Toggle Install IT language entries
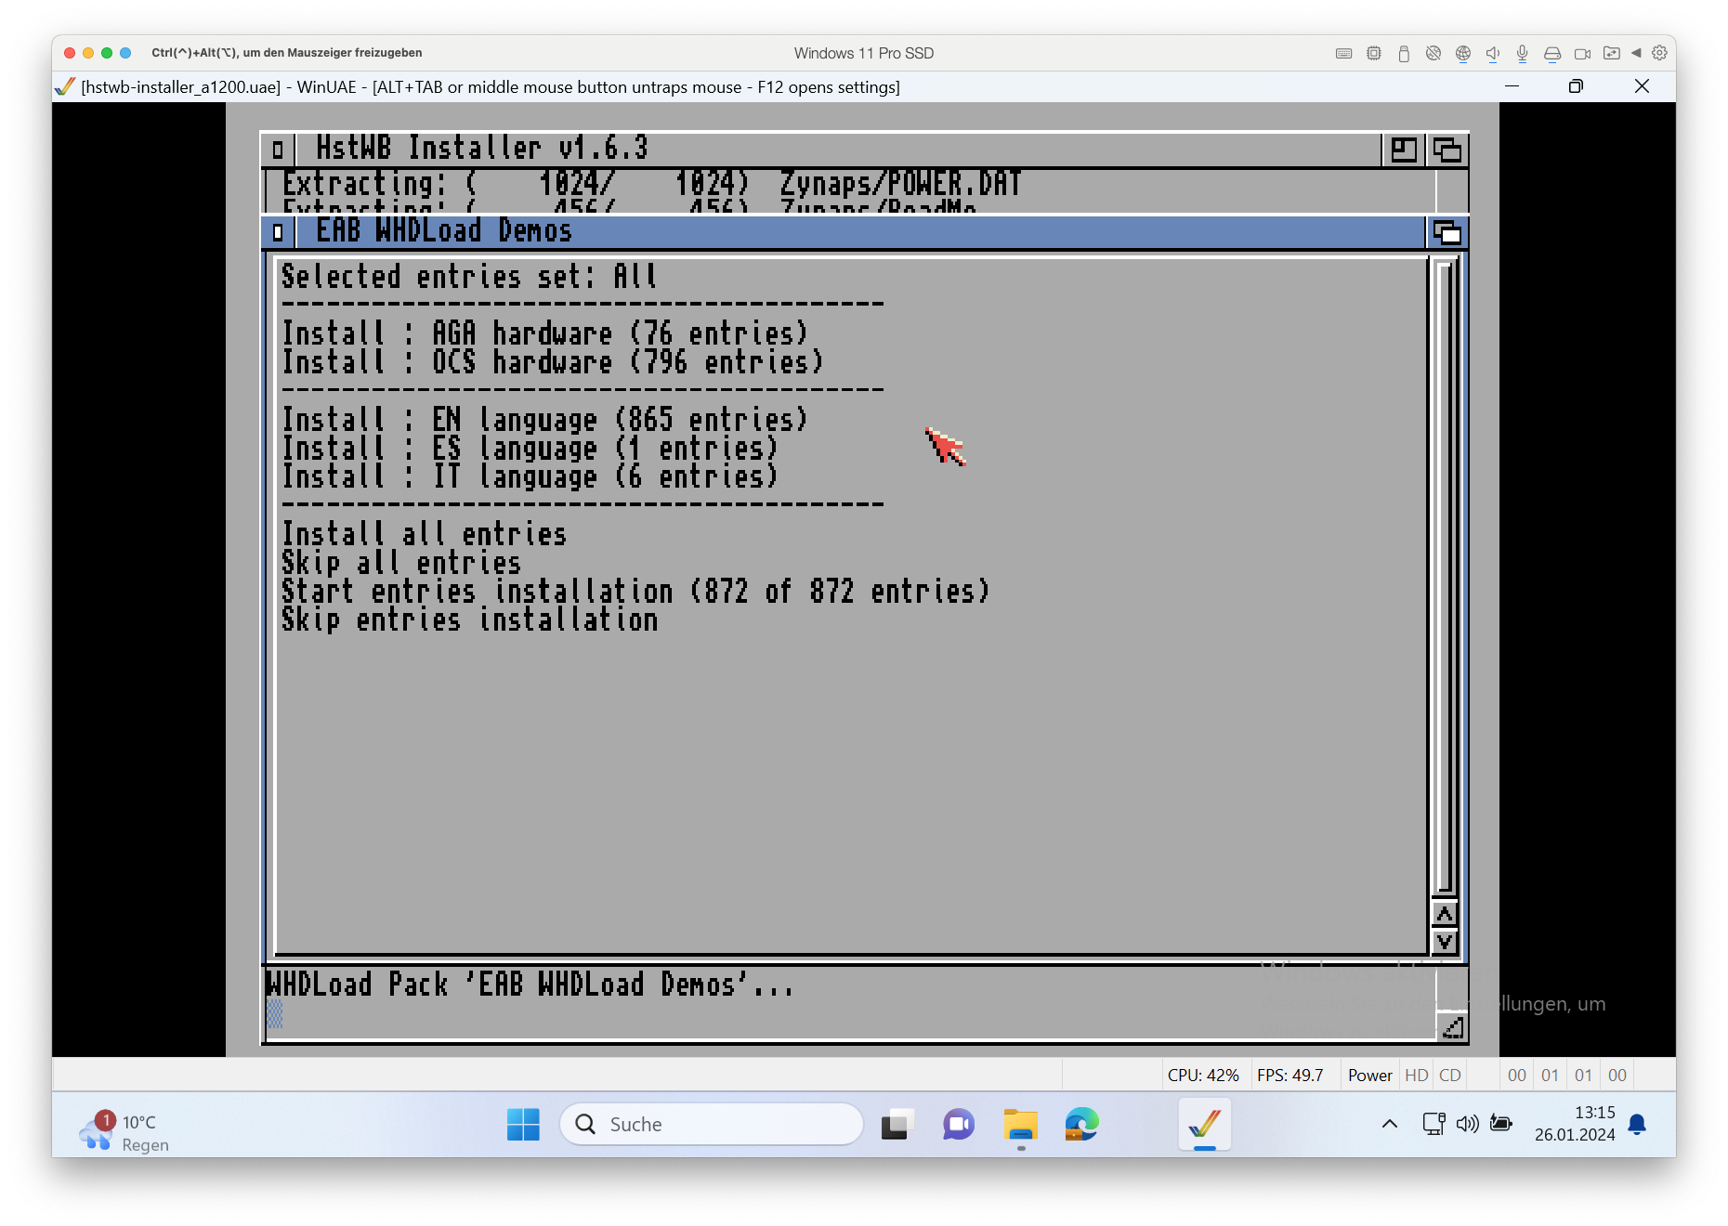 530,476
